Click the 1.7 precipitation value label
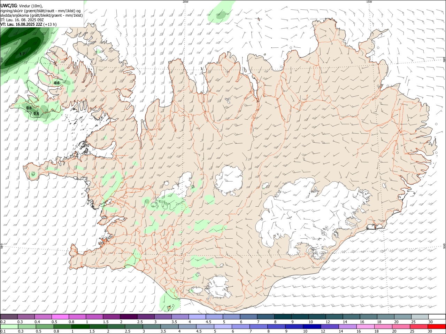This screenshot has width=446, height=334. click(x=22, y=54)
